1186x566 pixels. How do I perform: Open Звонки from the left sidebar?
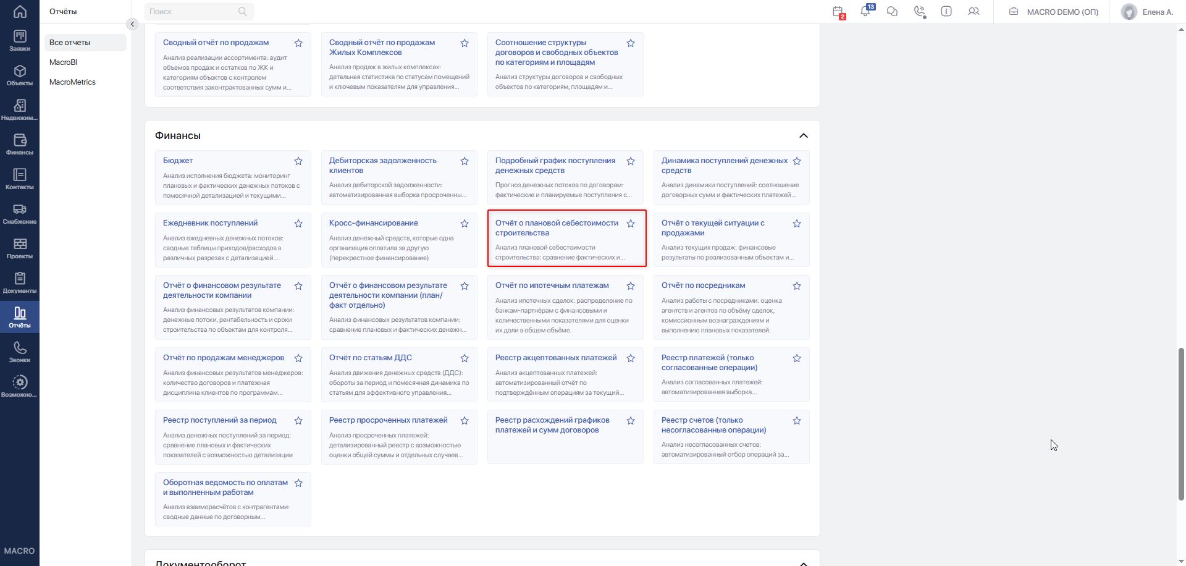pyautogui.click(x=20, y=352)
